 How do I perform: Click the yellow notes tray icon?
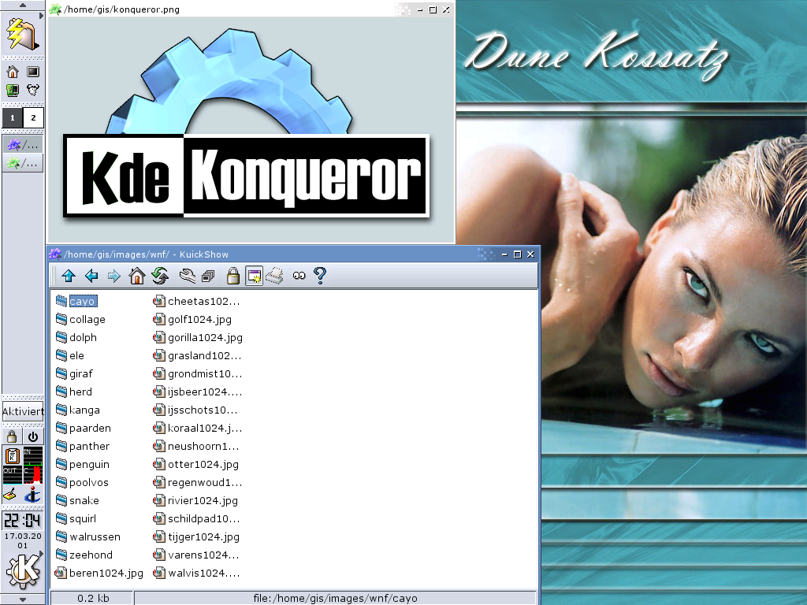(x=10, y=495)
